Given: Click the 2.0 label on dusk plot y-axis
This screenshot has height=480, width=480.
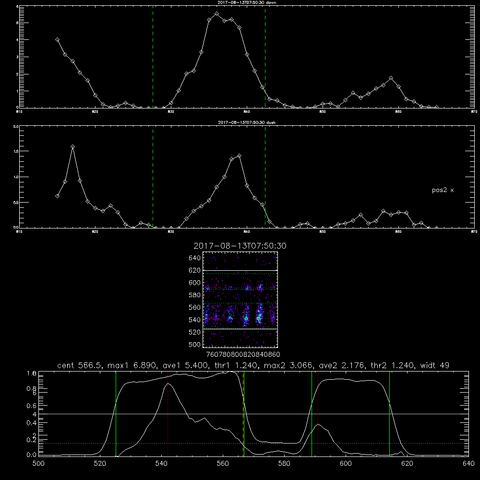Looking at the screenshot, I should point(15,126).
